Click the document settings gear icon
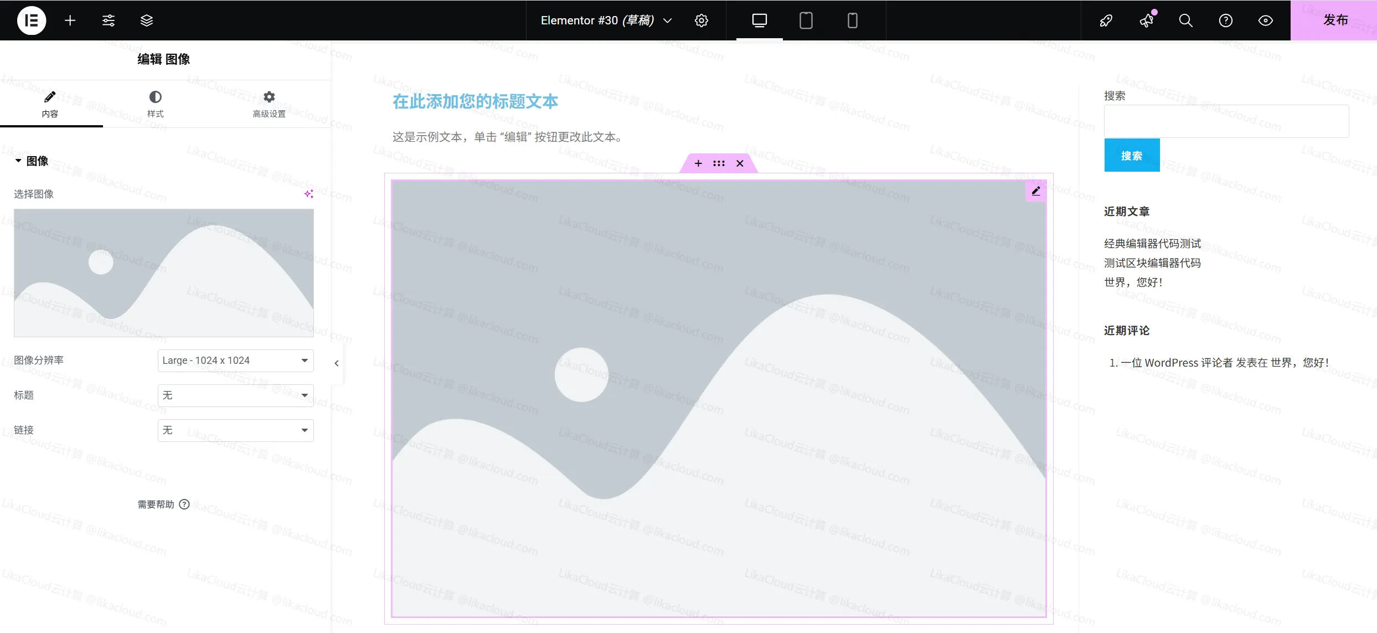The image size is (1377, 633). [x=701, y=20]
